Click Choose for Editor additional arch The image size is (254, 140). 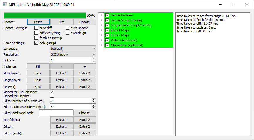click(x=85, y=113)
